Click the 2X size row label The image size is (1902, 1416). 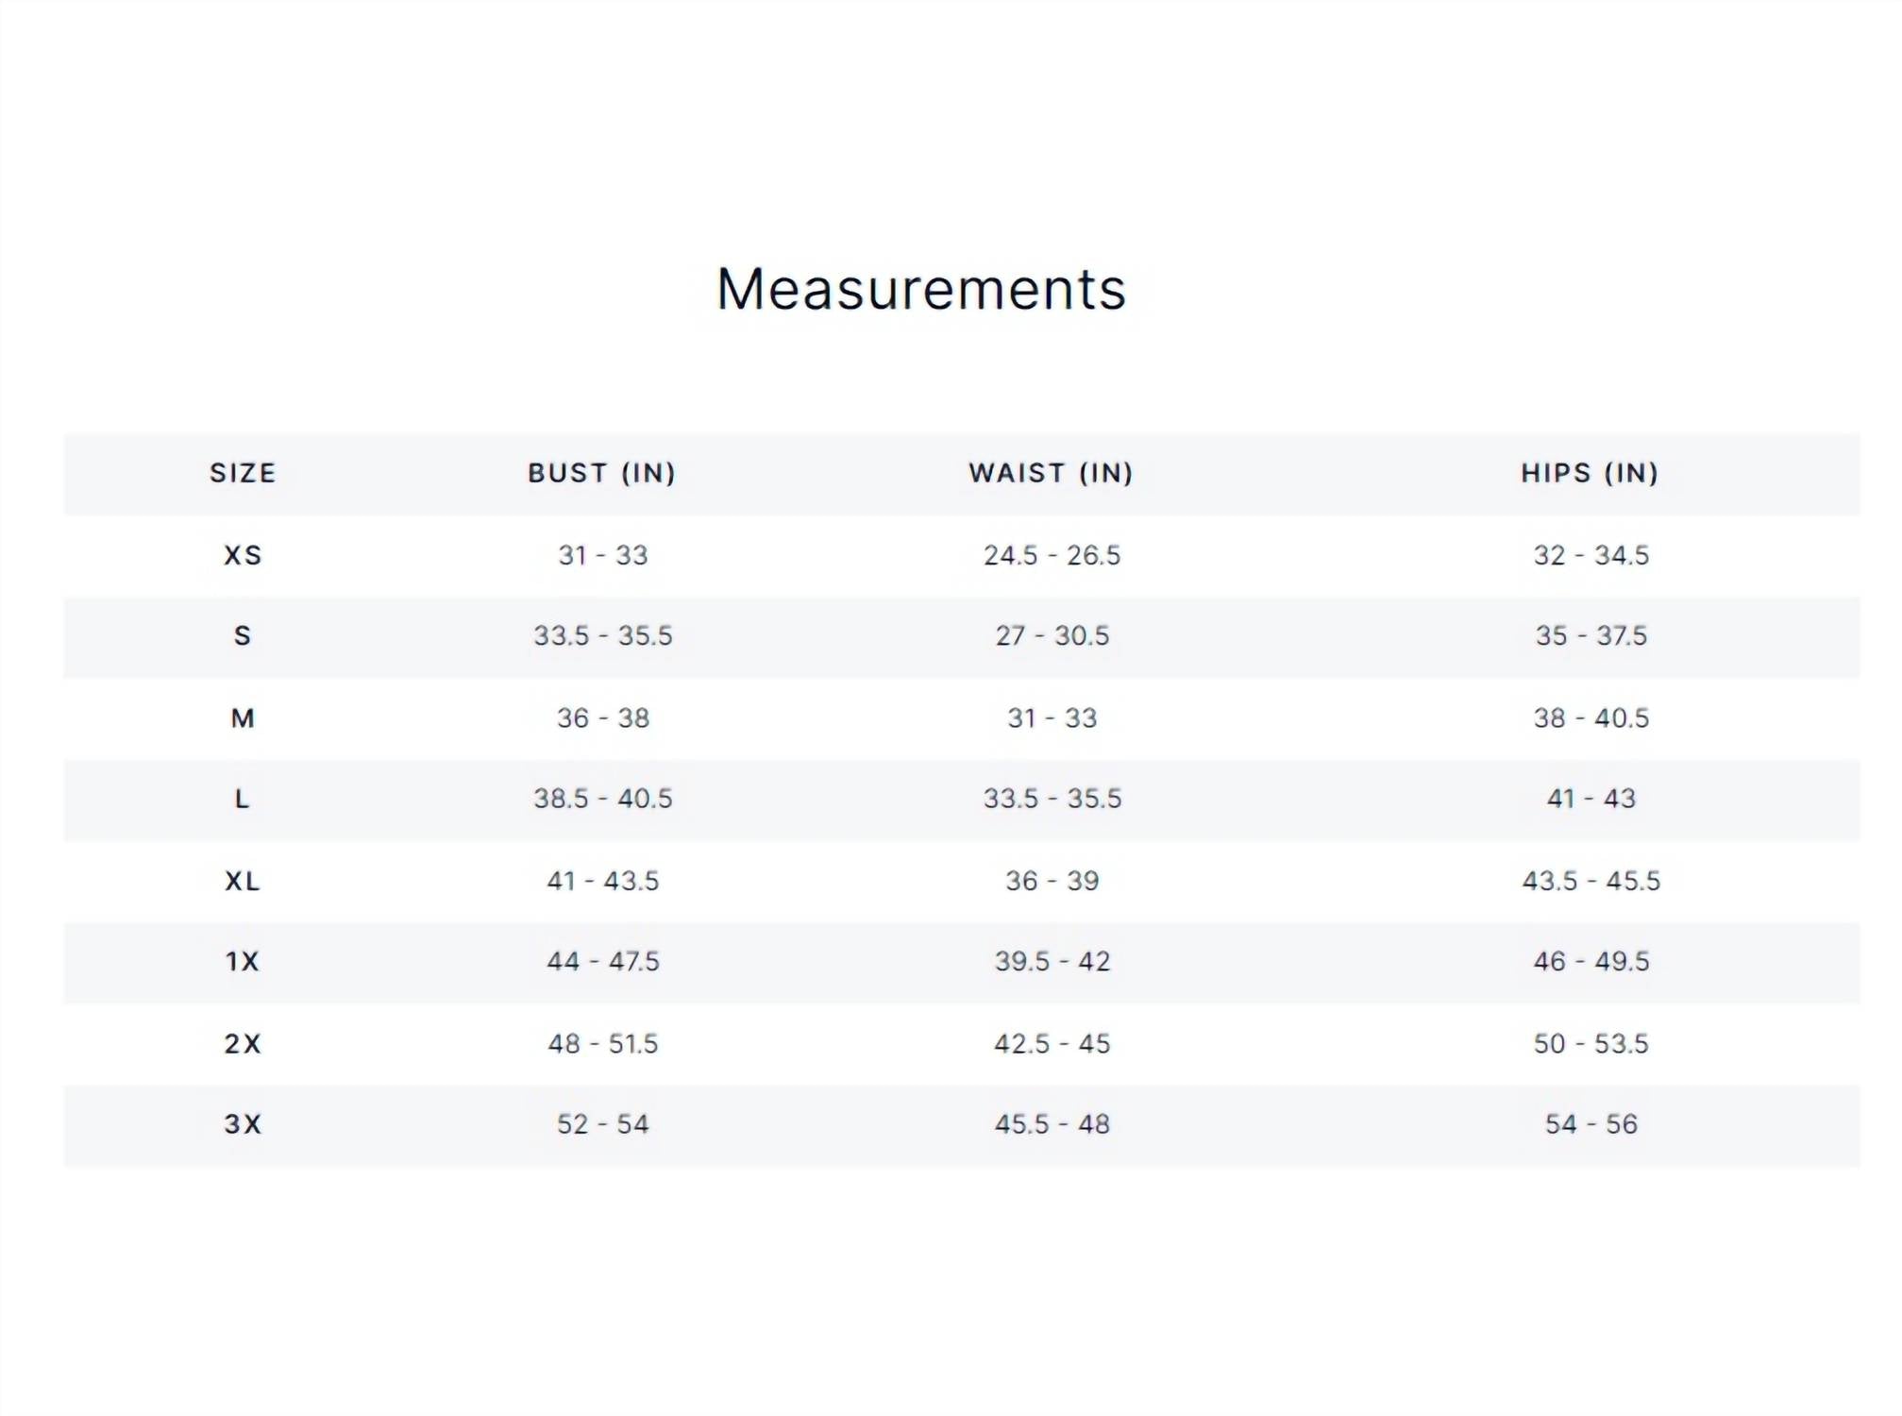click(x=243, y=1044)
